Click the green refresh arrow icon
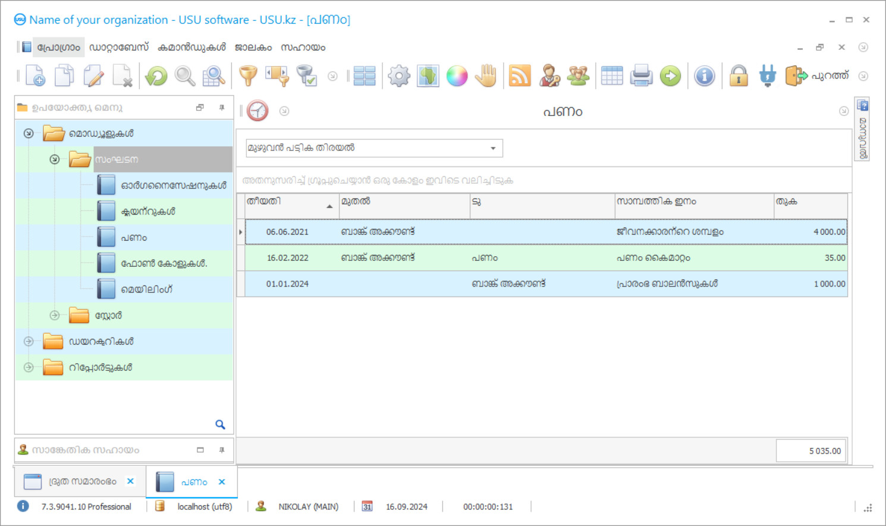Screen dimensions: 886x526 156,76
